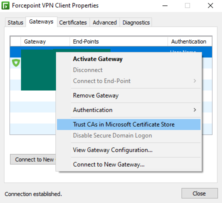This screenshot has width=222, height=203.
Task: Click the Forcepoint VPN app icon in title bar
Action: click(5, 5)
